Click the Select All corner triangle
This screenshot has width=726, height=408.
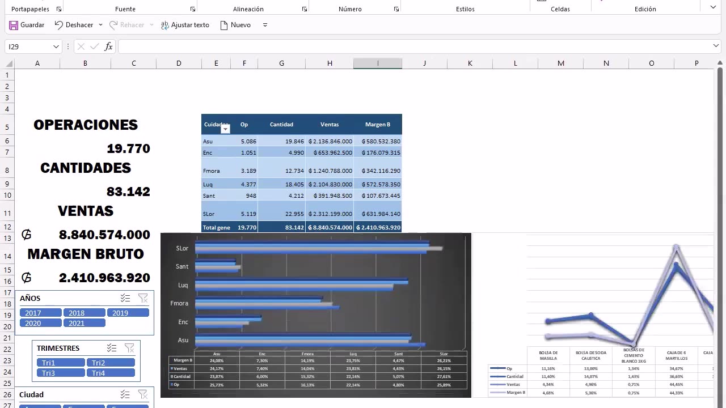point(10,63)
